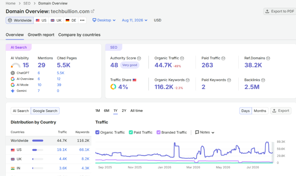Select the Worldwide row in country table

point(49,141)
